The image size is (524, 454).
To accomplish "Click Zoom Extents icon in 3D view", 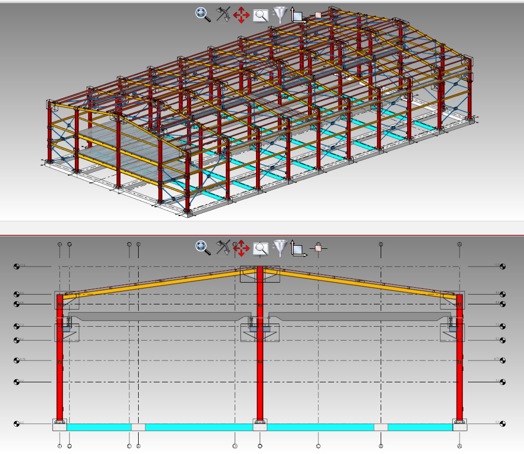I will [x=203, y=15].
